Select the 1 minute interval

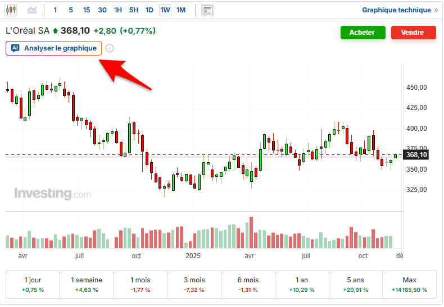[55, 10]
